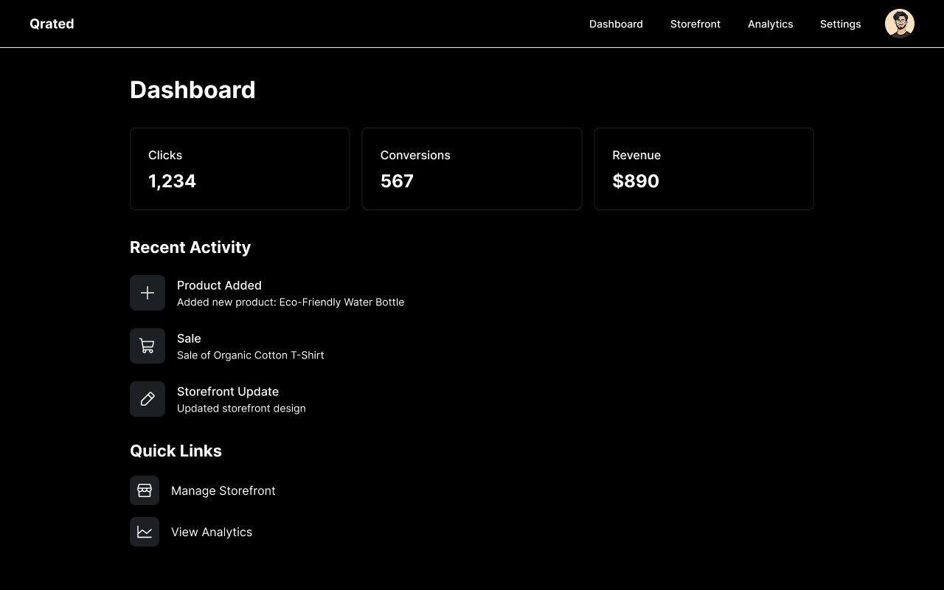Viewport: 944px width, 590px height.
Task: Click the Qrated logo text
Action: click(x=52, y=24)
